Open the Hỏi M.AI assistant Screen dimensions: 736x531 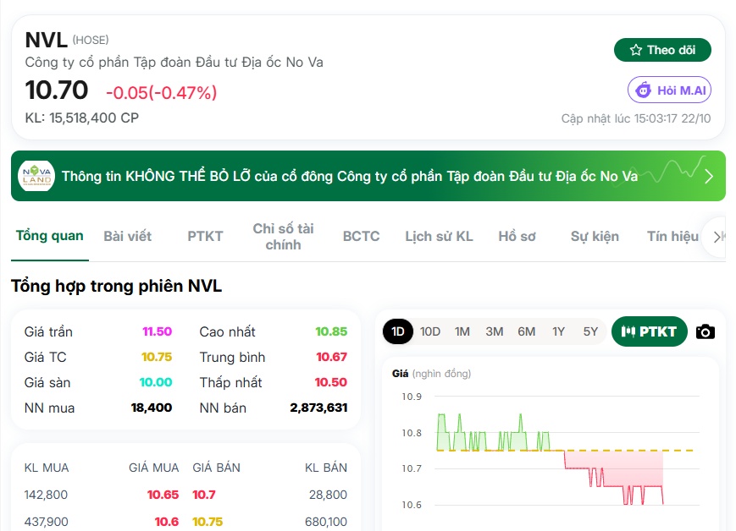pyautogui.click(x=669, y=90)
